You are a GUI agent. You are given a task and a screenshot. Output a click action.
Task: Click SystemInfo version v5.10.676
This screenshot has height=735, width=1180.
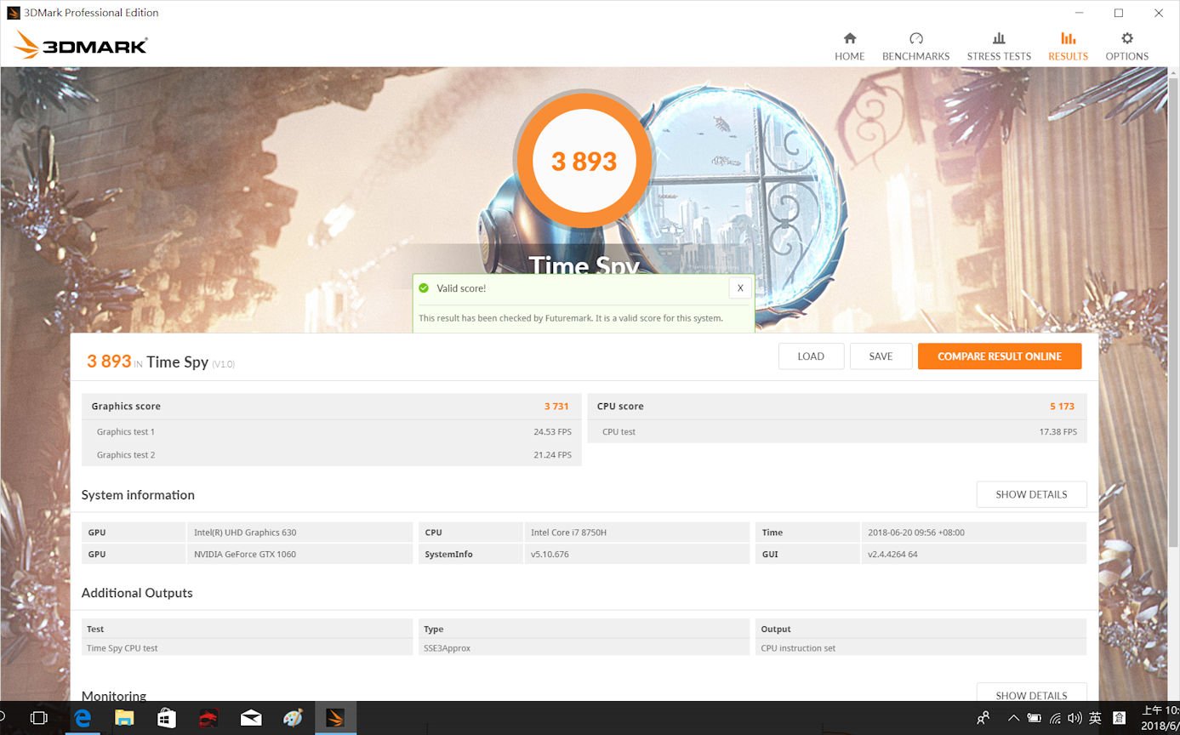click(x=636, y=554)
